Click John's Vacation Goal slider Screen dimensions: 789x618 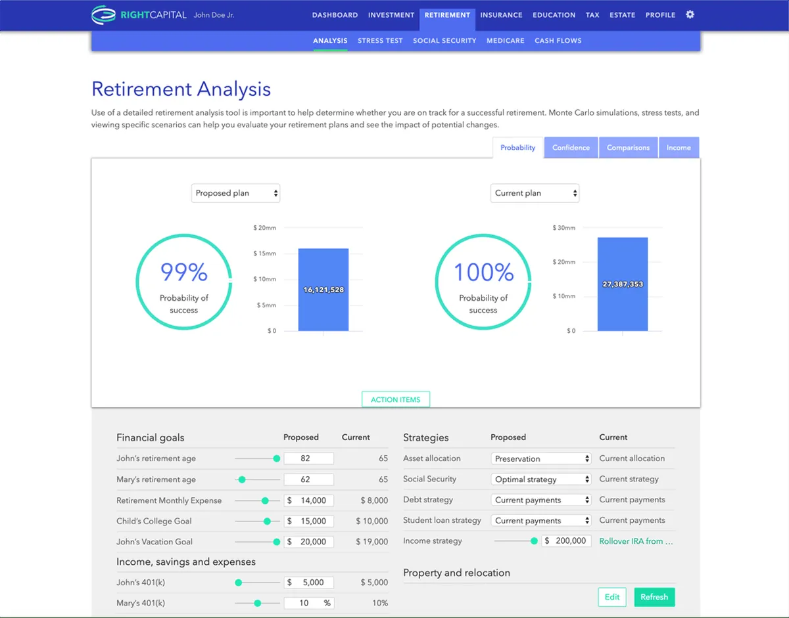click(257, 542)
